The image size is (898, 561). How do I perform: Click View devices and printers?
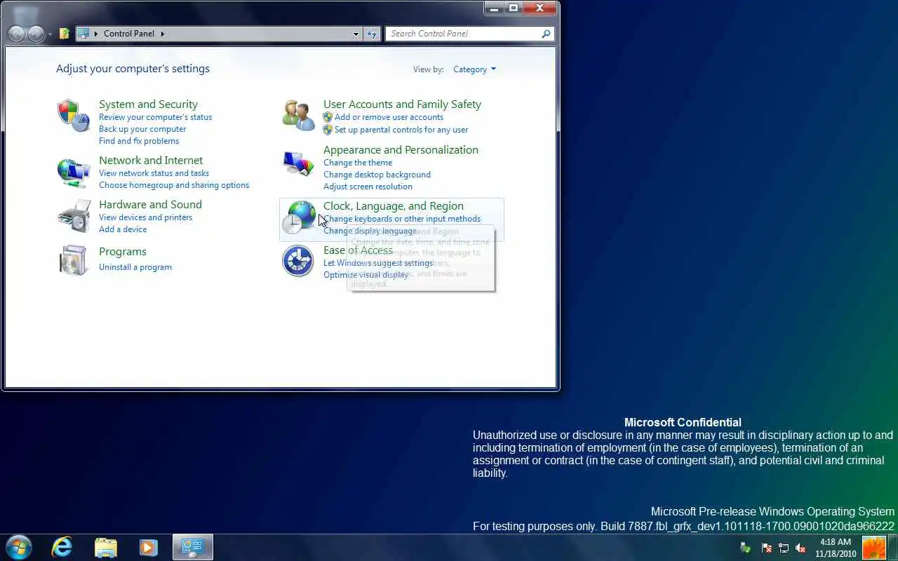[145, 217]
